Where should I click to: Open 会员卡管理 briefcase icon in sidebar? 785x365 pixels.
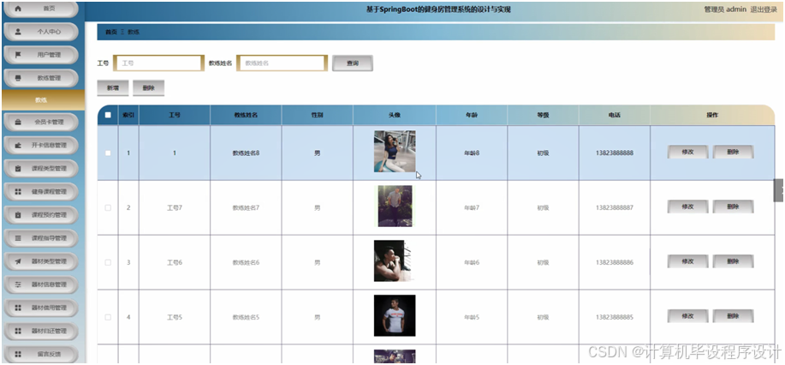[18, 122]
